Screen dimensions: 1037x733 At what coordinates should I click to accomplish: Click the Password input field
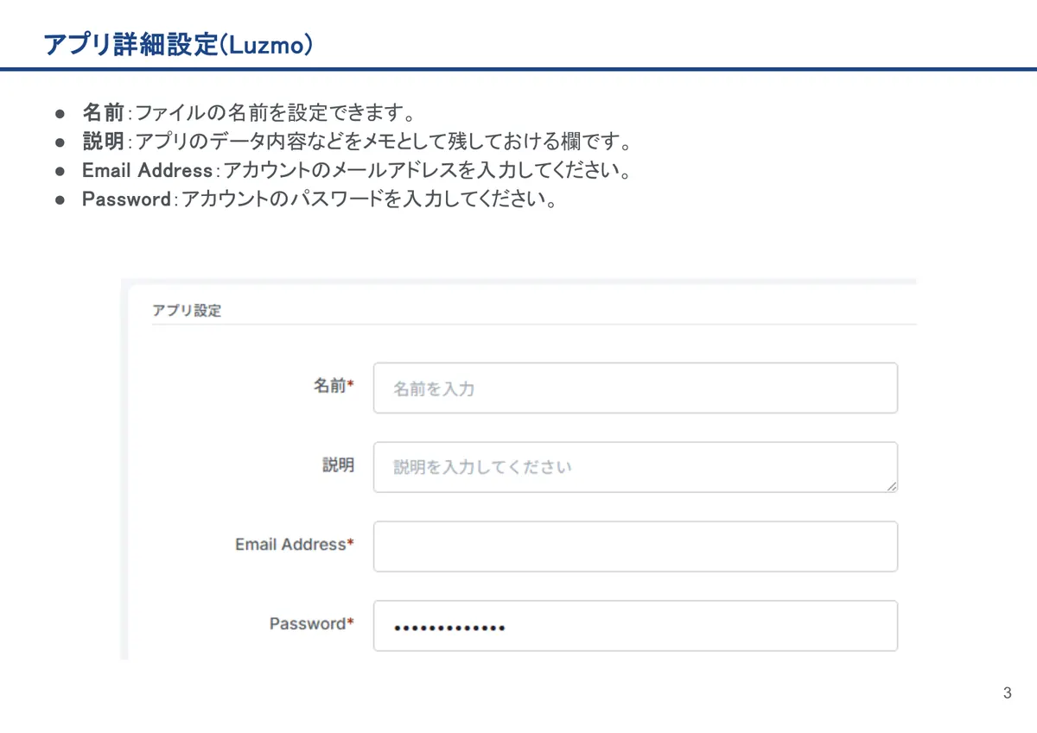click(635, 625)
